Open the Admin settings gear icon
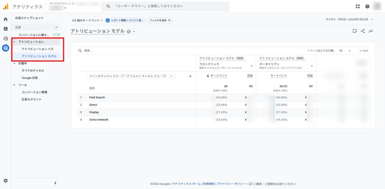This screenshot has height=189, width=385. [x=6, y=181]
